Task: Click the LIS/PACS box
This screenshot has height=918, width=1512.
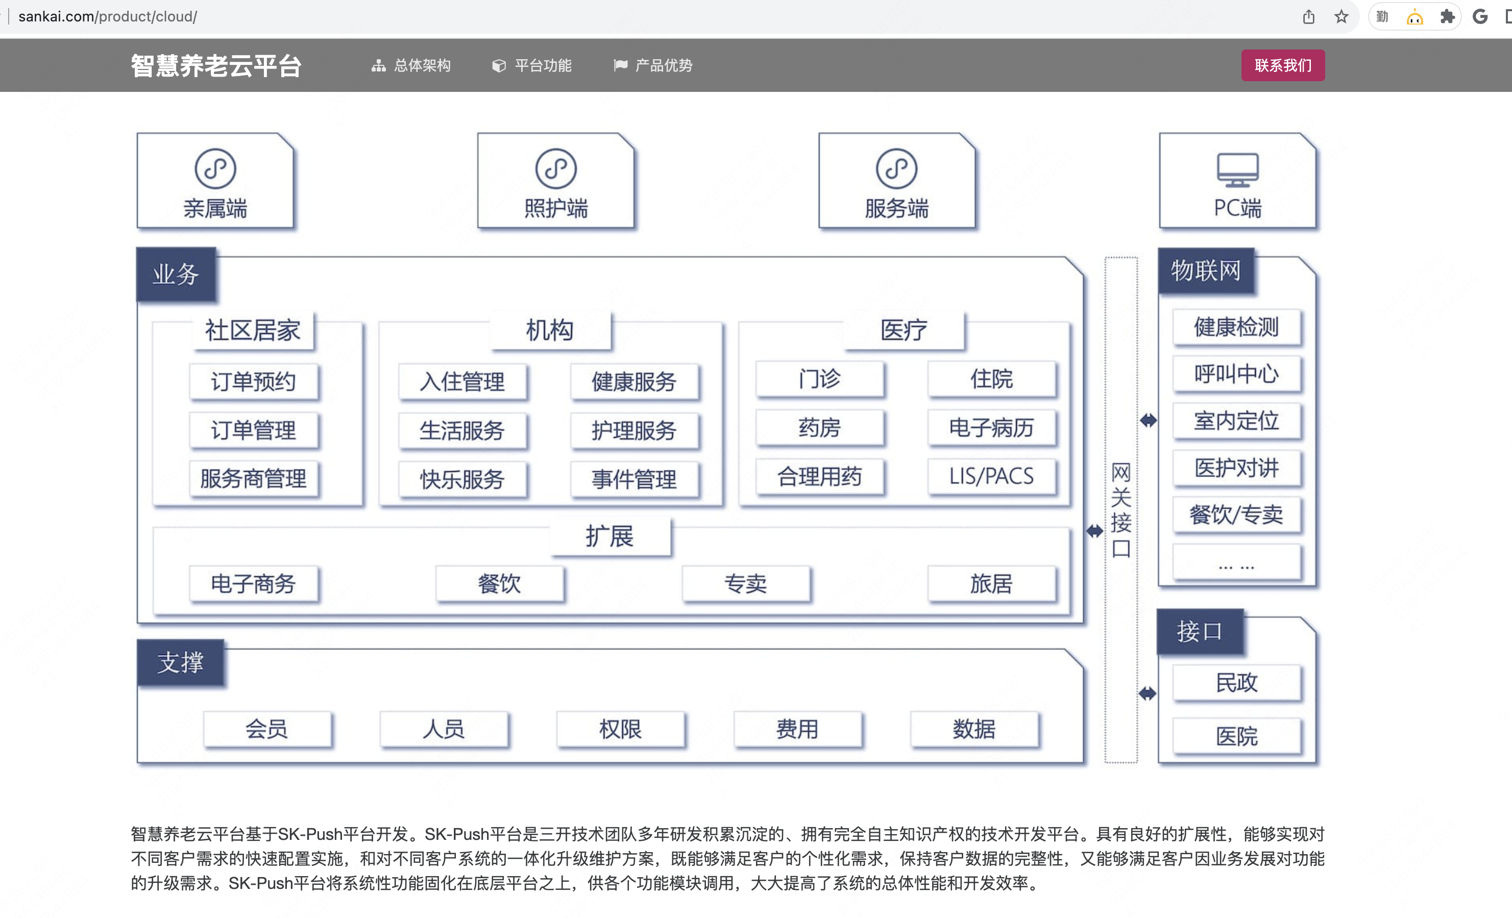Action: 992,476
